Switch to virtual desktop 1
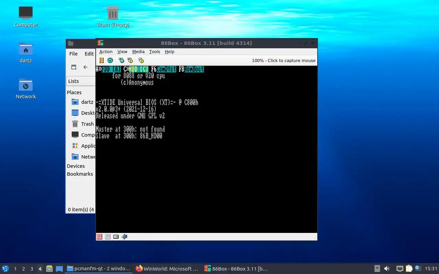439x274 pixels. (15, 269)
